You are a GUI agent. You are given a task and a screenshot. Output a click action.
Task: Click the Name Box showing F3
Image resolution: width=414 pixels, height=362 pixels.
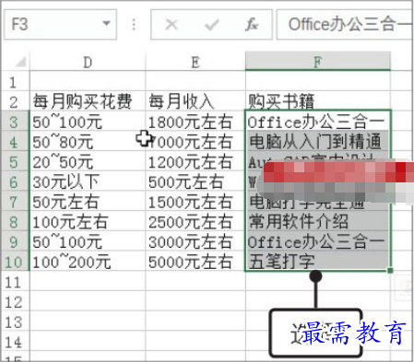[60, 24]
